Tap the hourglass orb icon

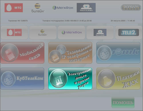58,78
